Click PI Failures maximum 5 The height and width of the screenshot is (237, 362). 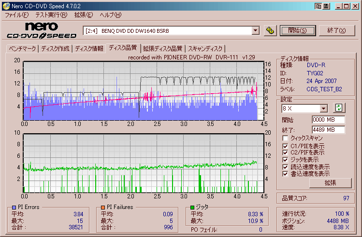171,221
